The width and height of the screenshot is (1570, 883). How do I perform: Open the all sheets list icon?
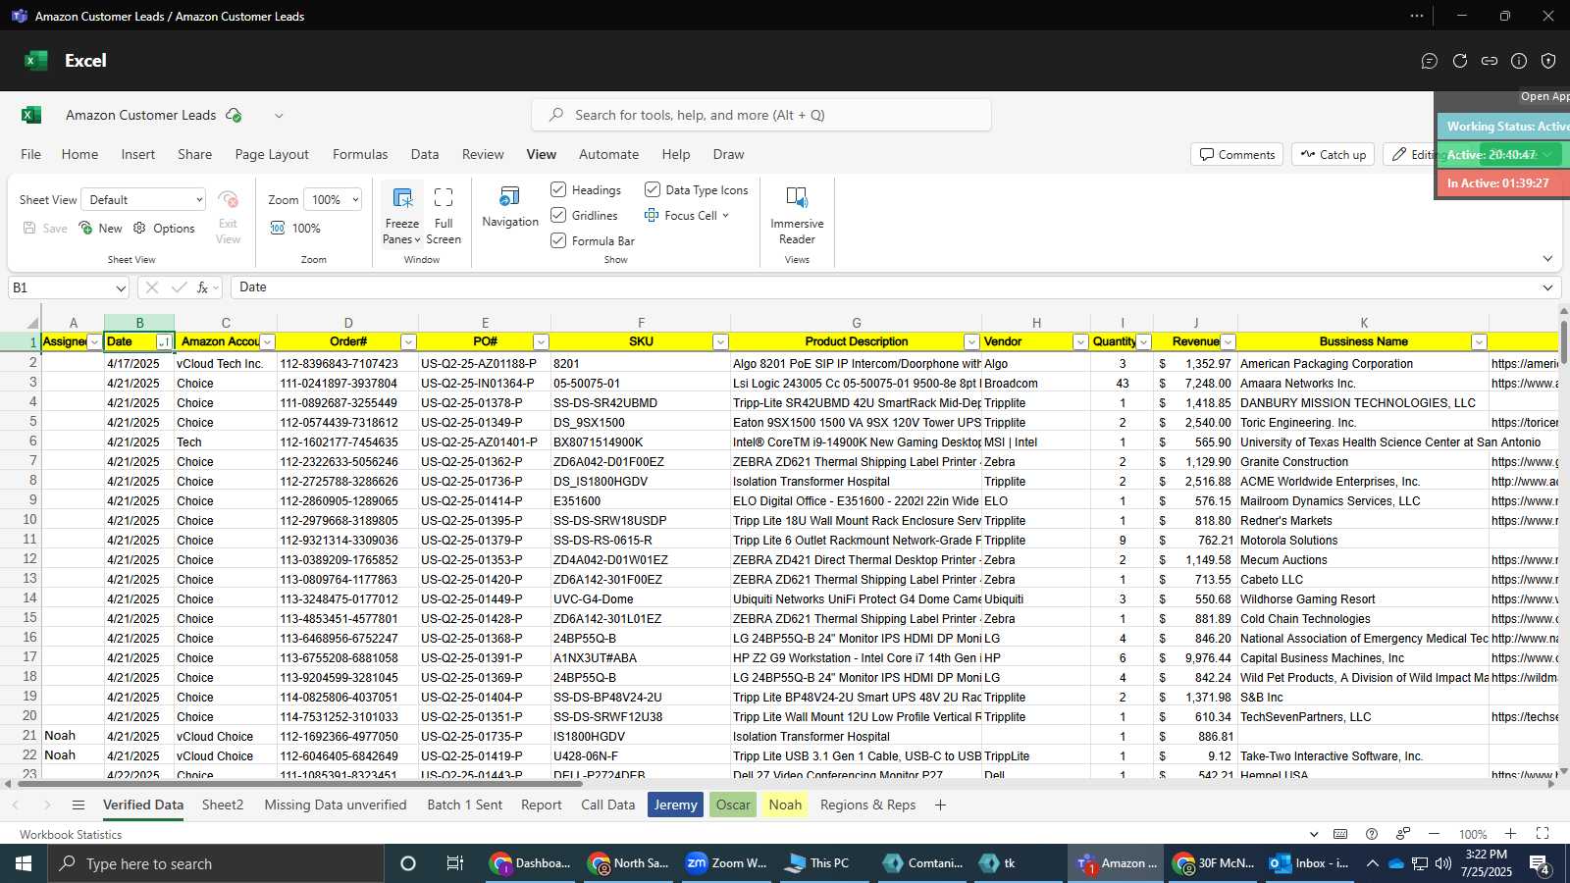tap(78, 805)
